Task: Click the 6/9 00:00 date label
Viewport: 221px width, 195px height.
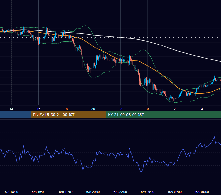Action: click(148, 192)
